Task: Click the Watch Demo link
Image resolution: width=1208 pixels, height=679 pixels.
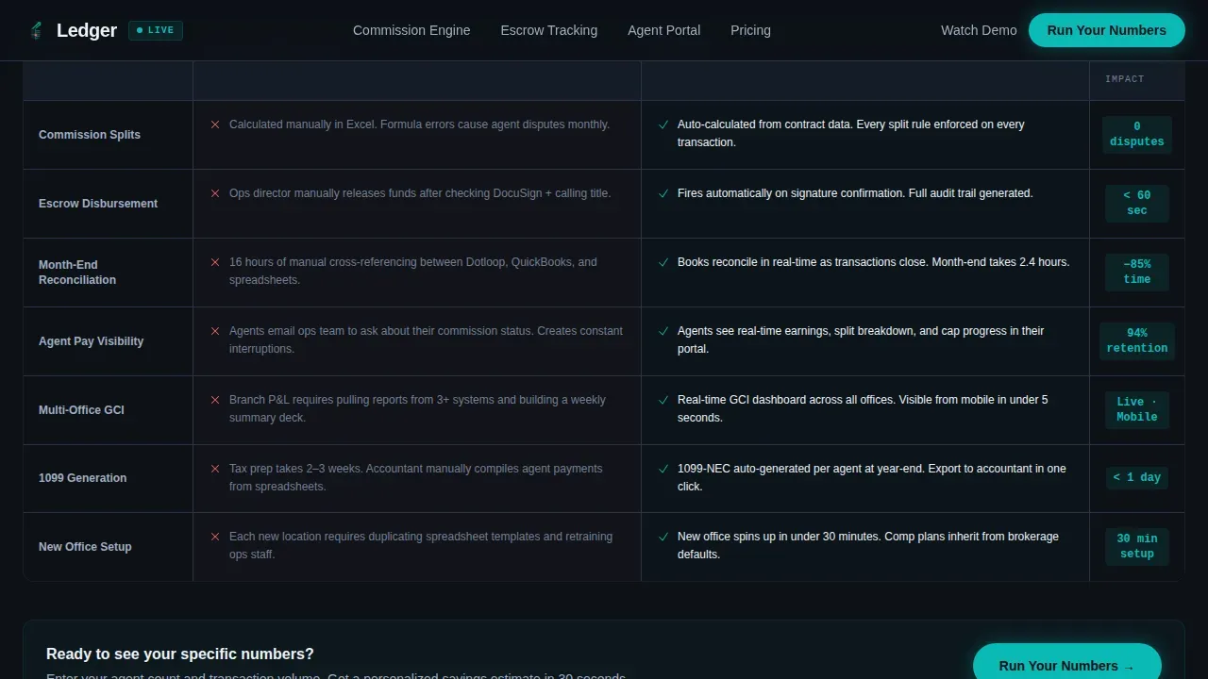Action: tap(979, 30)
